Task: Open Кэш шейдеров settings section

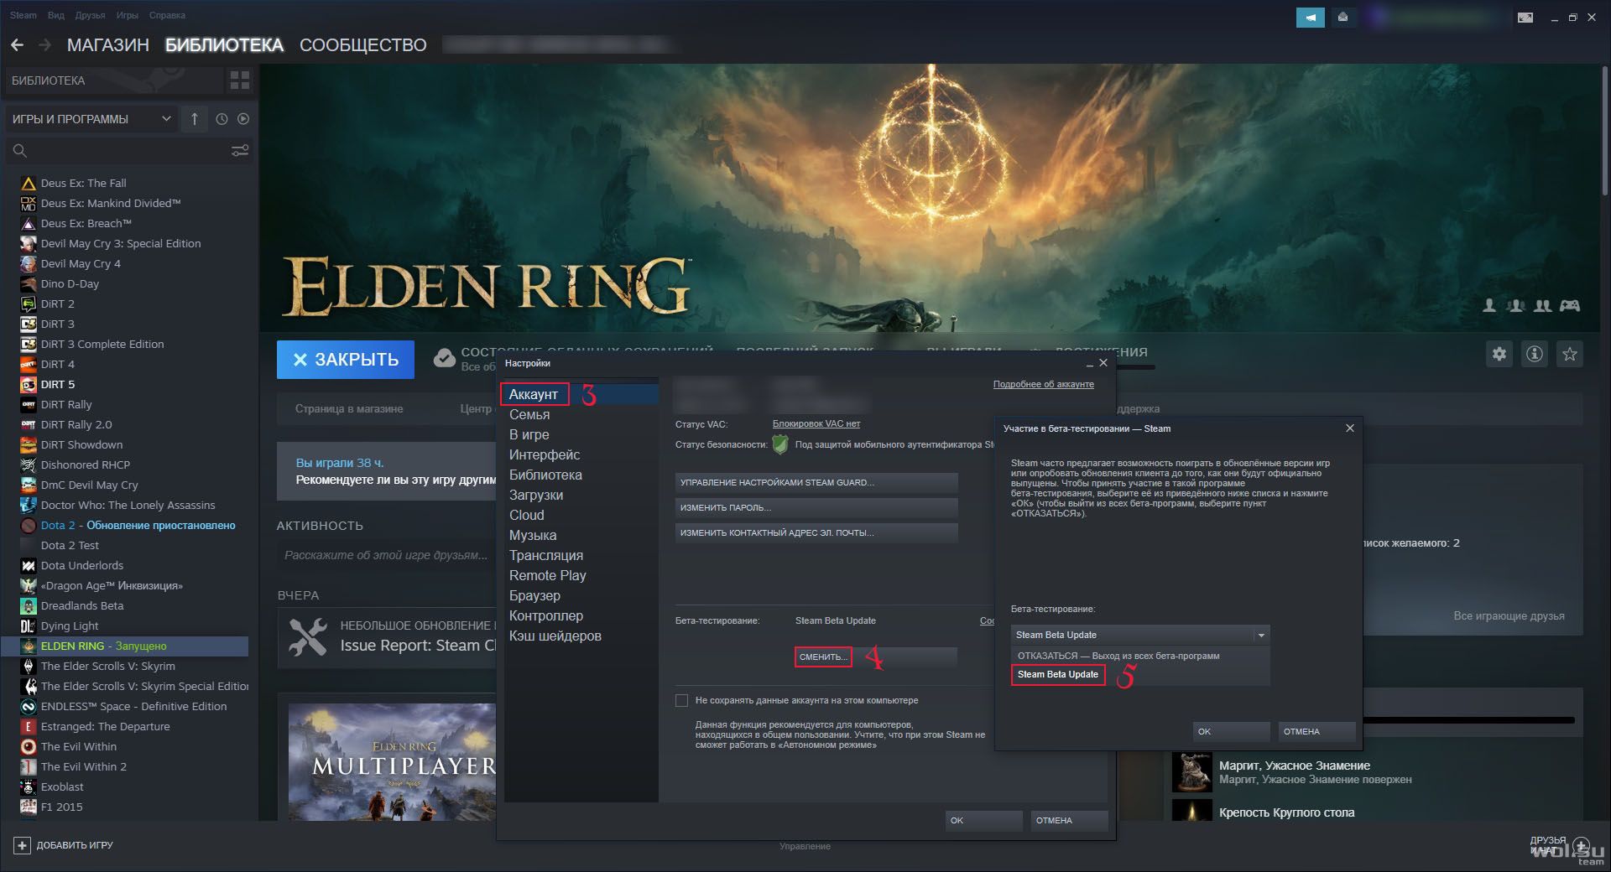Action: click(555, 636)
